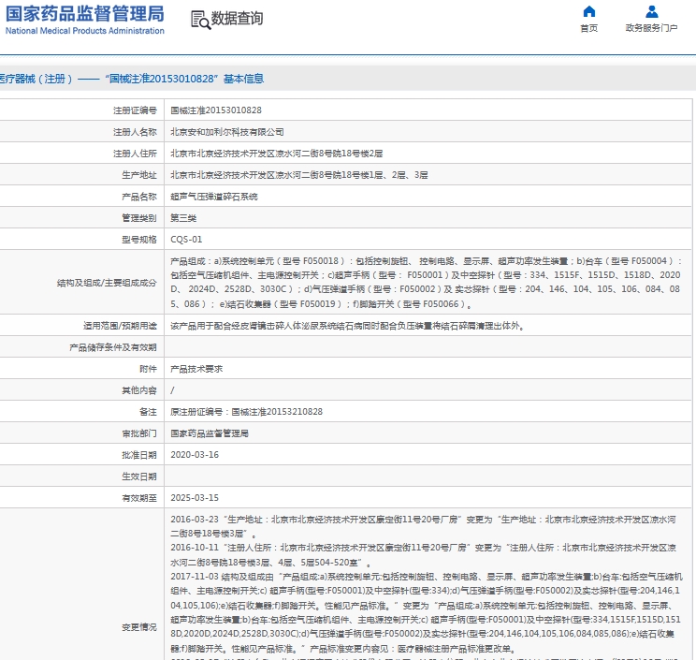Click the 型号规格 row label
The width and height of the screenshot is (696, 660).
(139, 240)
